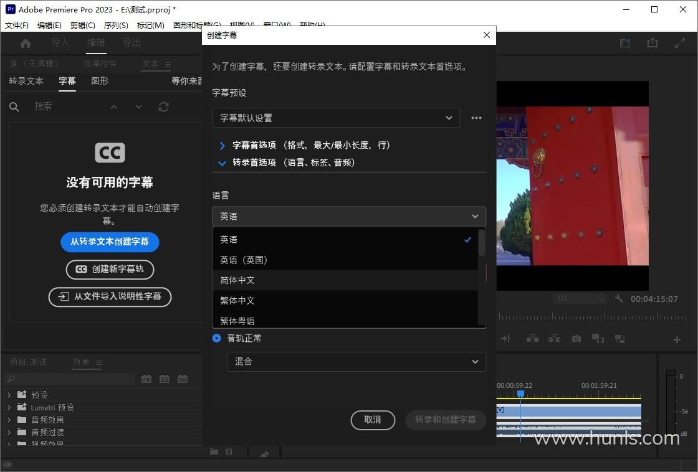Viewport: 698px width, 472px height.
Task: Open the 字幕预设 dropdown
Action: 336,118
